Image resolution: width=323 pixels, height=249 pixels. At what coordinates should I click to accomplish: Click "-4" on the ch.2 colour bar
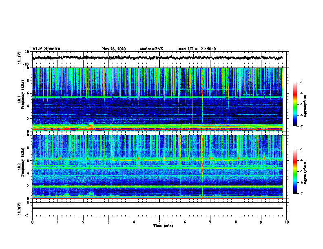[x=301, y=160]
